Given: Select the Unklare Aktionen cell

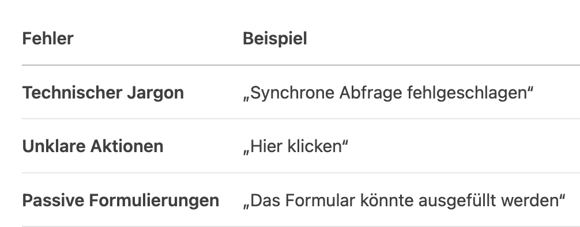Looking at the screenshot, I should 92,146.
